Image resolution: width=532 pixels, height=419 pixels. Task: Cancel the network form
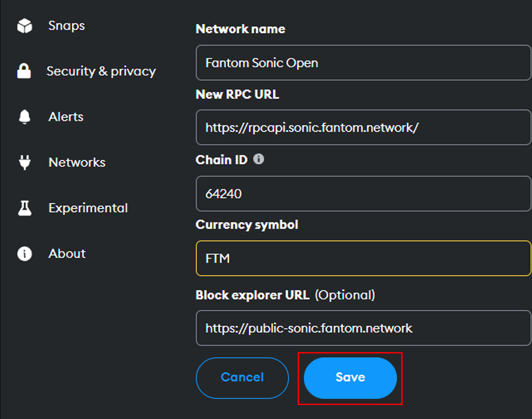[242, 378]
